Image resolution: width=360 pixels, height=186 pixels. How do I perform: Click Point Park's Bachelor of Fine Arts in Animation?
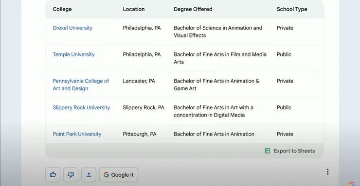click(x=214, y=134)
